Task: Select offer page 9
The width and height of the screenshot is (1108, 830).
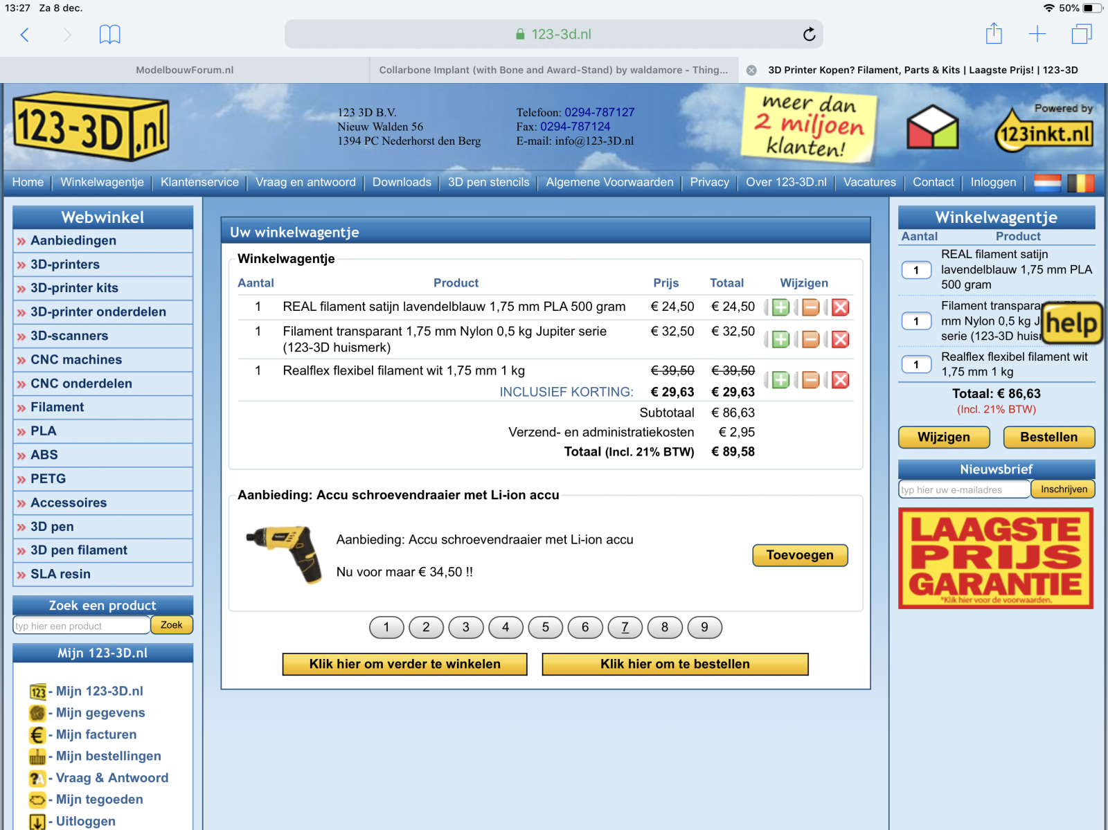Action: (x=704, y=627)
